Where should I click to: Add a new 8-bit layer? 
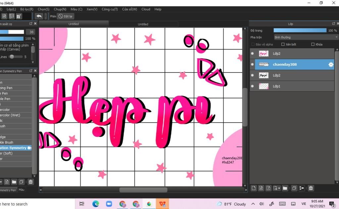[x=261, y=188]
